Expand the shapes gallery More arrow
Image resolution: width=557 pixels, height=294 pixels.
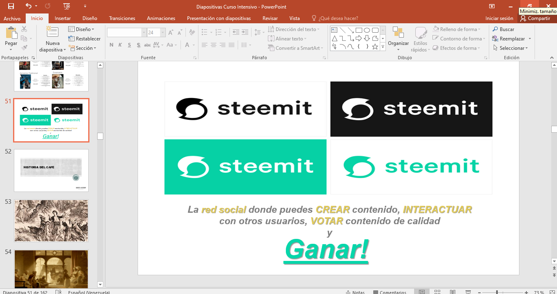[x=383, y=47]
